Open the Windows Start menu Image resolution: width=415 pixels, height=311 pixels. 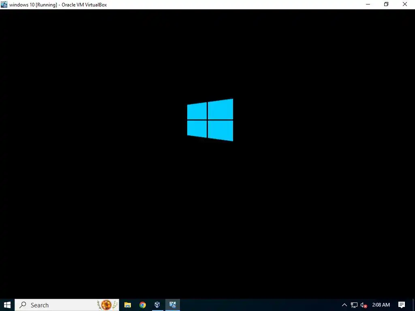point(7,305)
